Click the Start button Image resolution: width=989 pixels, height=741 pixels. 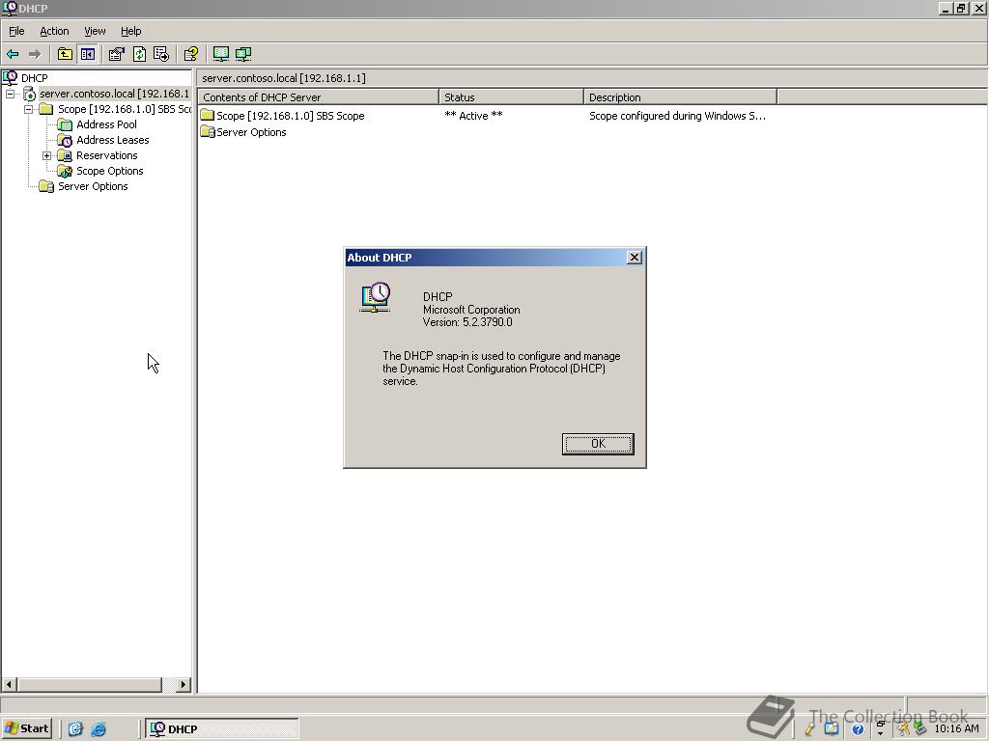click(26, 729)
